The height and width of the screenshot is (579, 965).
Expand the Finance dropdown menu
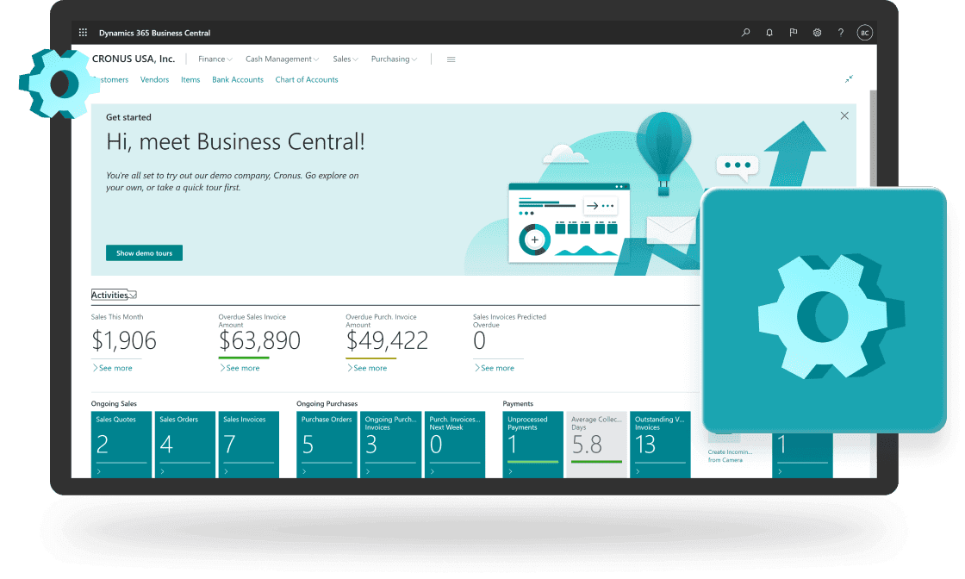coord(215,59)
